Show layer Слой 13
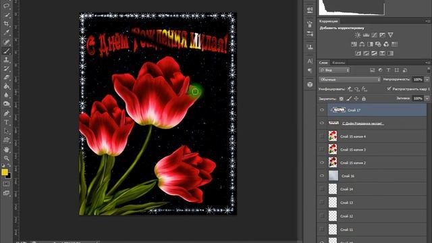This screenshot has height=243, width=432. [x=322, y=202]
